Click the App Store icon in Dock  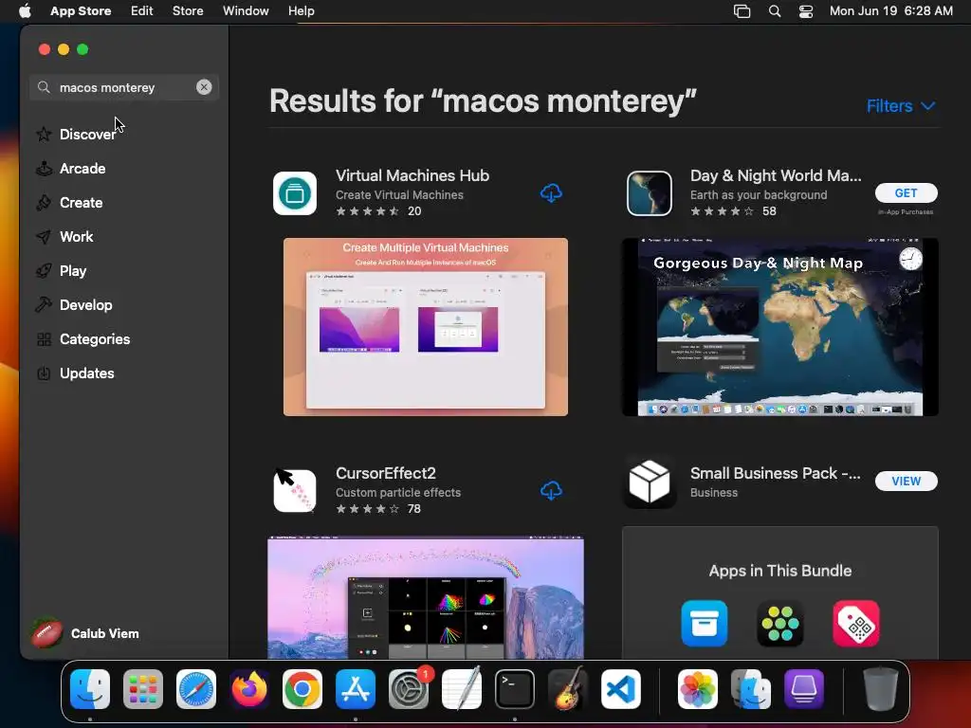click(356, 689)
